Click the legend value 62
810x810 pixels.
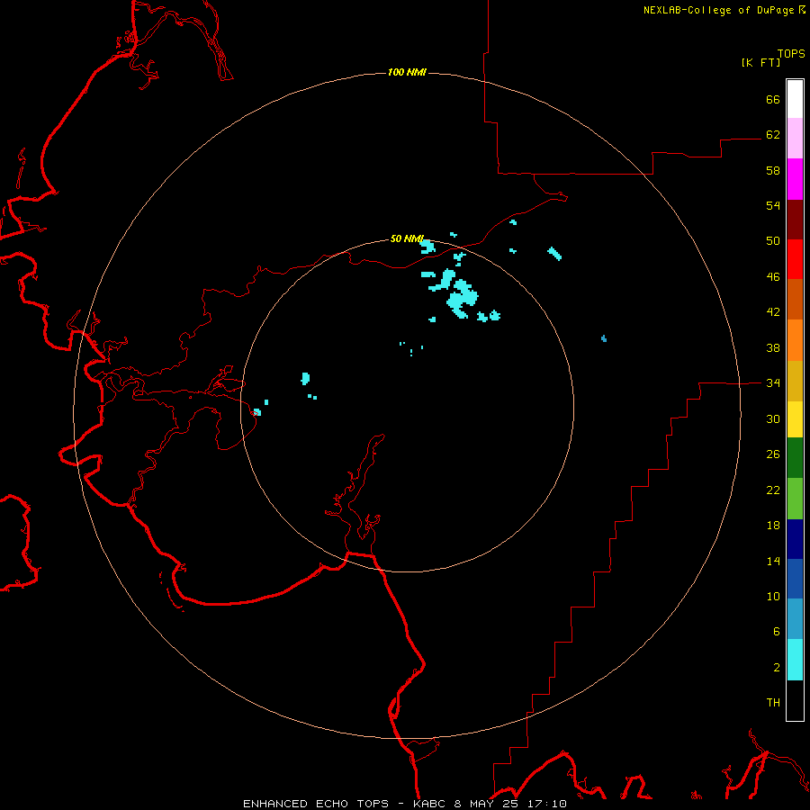pyautogui.click(x=773, y=134)
